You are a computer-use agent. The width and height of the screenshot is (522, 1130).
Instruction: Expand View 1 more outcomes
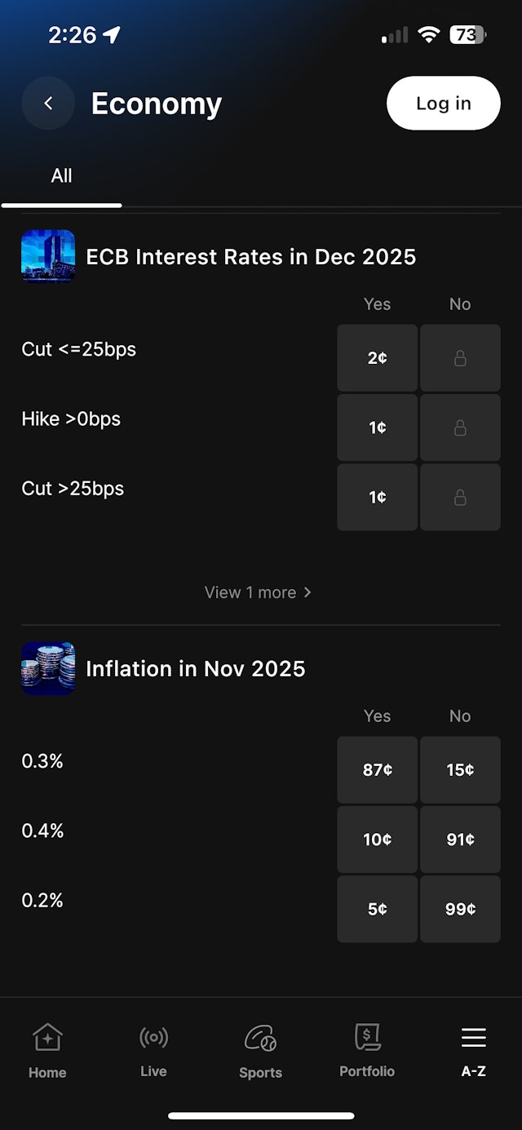click(258, 592)
